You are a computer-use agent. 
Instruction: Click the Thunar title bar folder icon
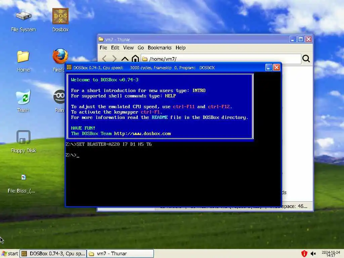click(101, 39)
